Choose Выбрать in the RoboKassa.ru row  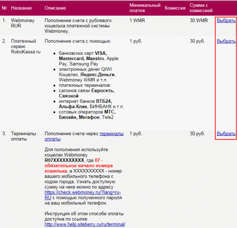(226, 41)
